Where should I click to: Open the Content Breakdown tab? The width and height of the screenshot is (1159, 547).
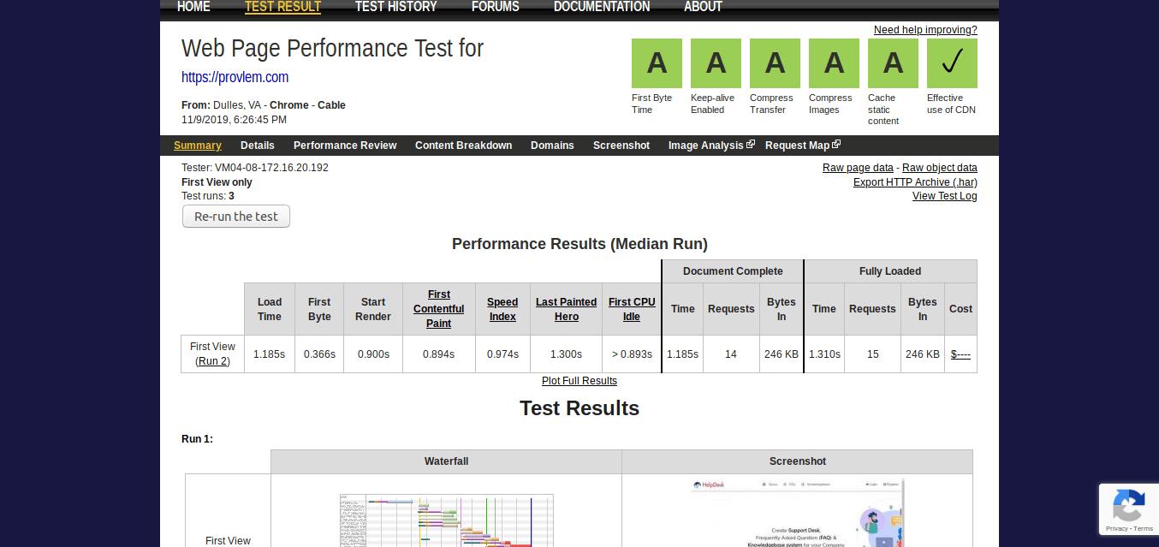(464, 146)
